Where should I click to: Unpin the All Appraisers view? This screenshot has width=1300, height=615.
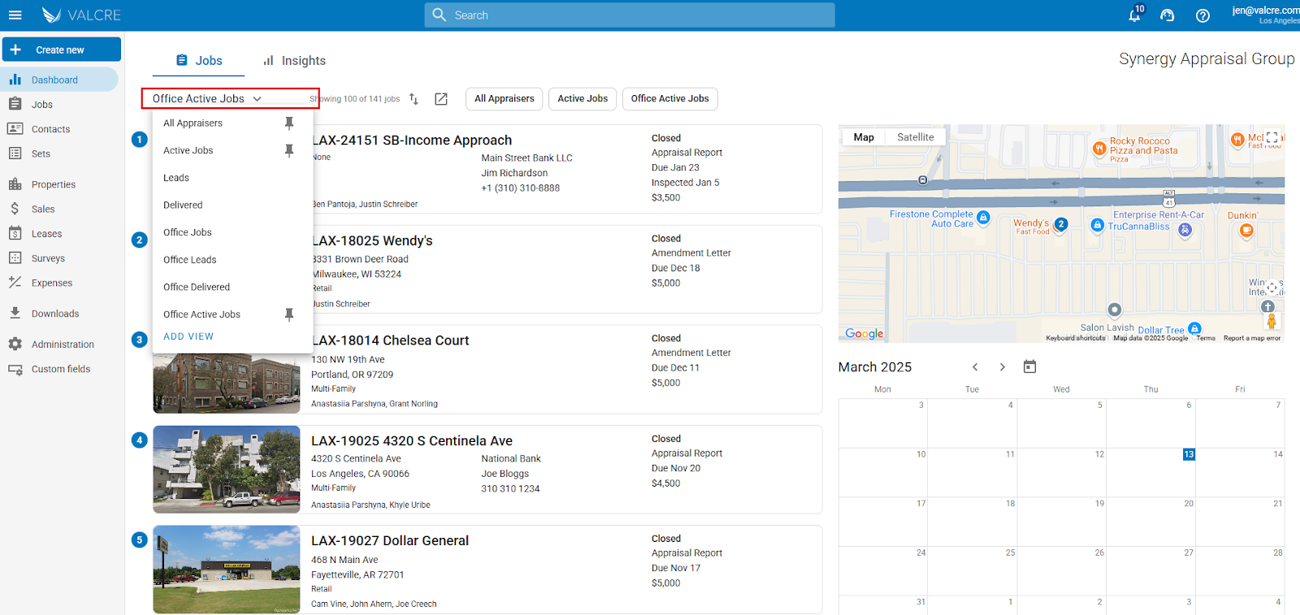[289, 123]
